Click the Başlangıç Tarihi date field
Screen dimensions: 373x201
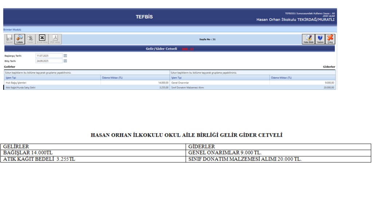[x=49, y=56]
